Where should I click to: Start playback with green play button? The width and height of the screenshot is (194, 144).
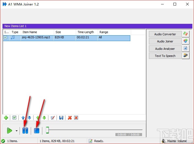(10, 131)
